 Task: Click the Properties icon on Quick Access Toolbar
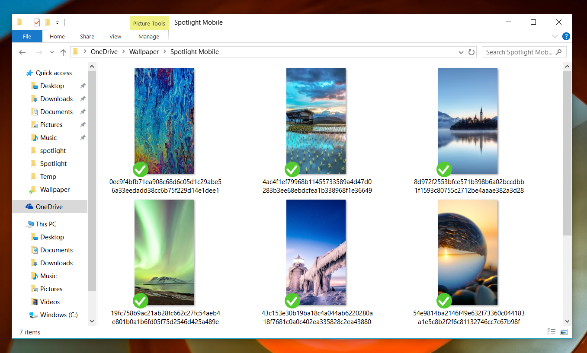(36, 22)
